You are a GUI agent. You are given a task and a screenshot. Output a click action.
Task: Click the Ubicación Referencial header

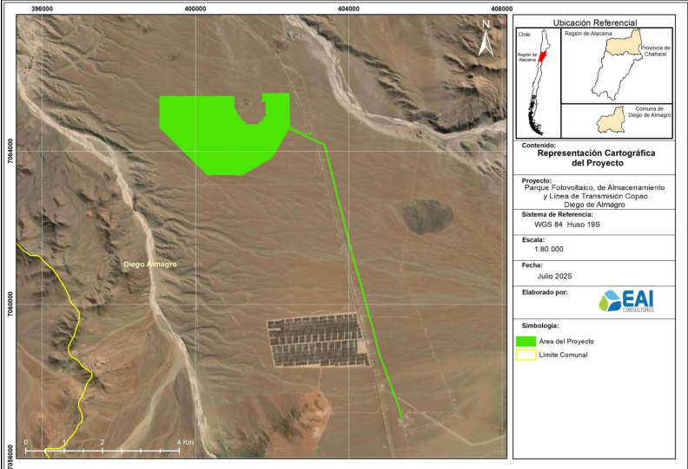tap(599, 23)
